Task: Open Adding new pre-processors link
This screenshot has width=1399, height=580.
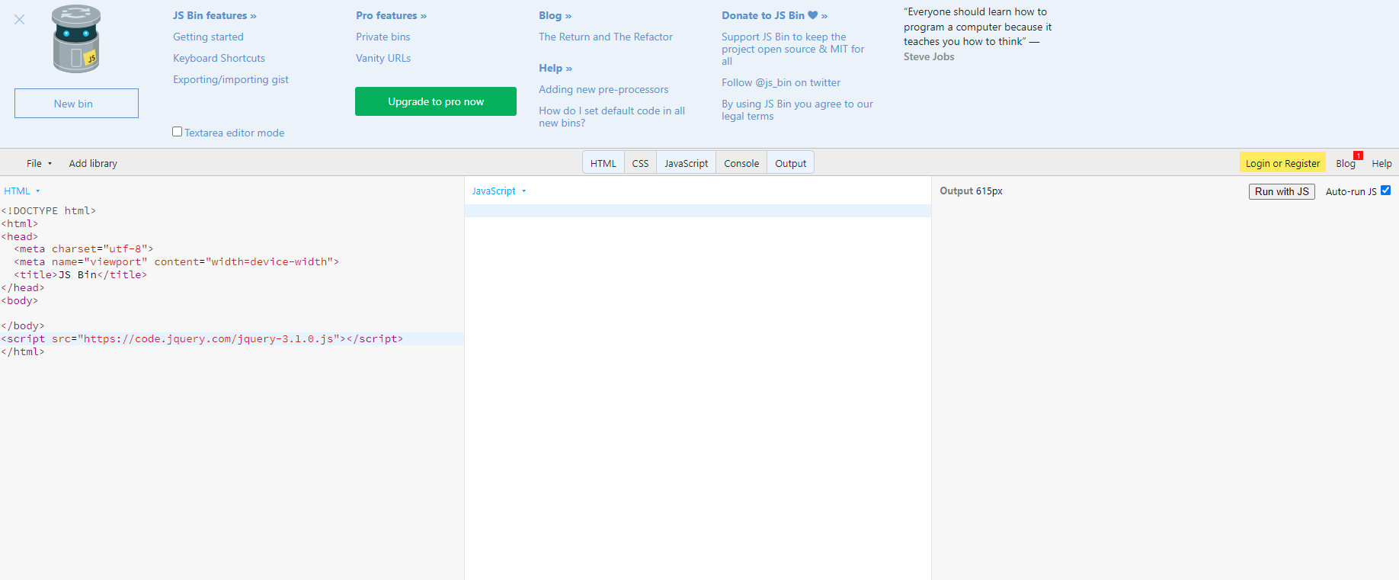Action: click(603, 89)
